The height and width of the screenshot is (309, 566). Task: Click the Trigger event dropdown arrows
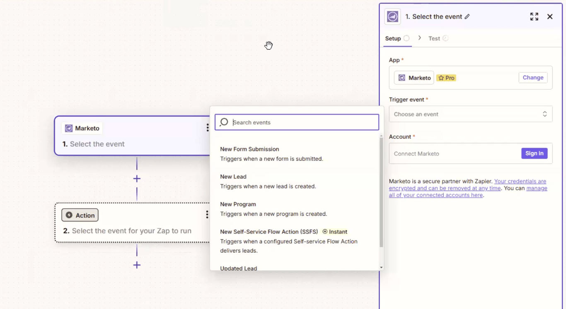545,114
